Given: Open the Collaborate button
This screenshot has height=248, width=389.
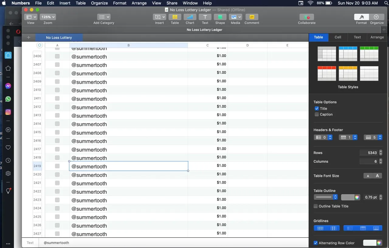Looking at the screenshot, I should point(307,17).
